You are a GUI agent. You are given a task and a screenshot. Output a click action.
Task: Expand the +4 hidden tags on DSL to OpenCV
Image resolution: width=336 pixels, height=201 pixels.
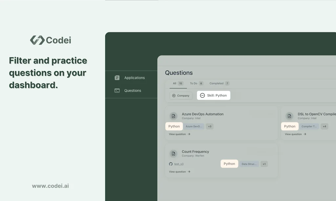point(324,126)
